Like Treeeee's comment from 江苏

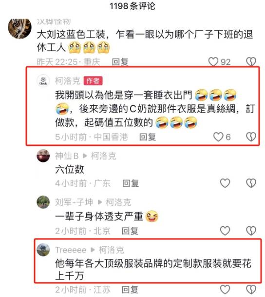pos(225,290)
